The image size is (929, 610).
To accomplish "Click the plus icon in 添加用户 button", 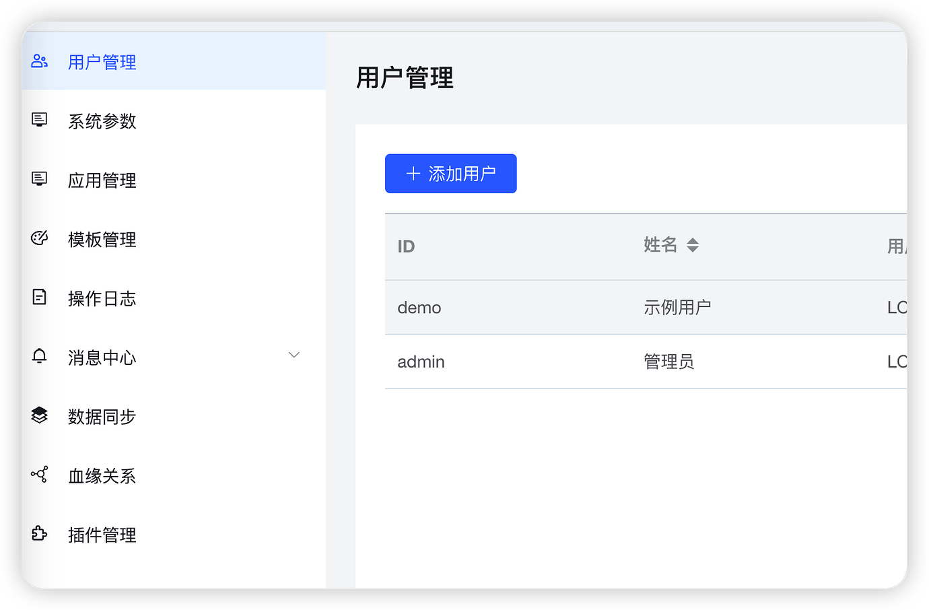I will point(413,174).
